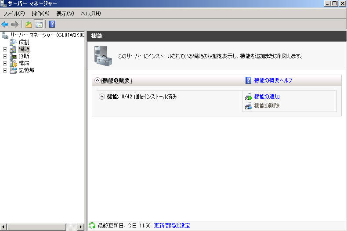Collapse the 機能の概要 section chevron
Screen dimensions: 347x231
pyautogui.click(x=98, y=80)
